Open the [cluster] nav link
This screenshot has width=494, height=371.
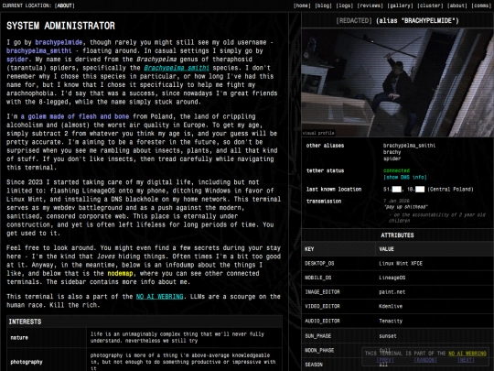430,5
